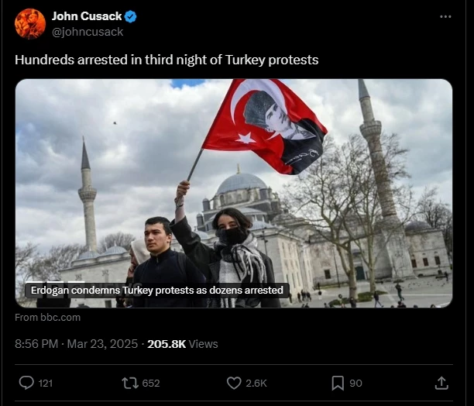Click the 2.6K likes count
Viewport: 474px width, 406px height.
pyautogui.click(x=256, y=384)
